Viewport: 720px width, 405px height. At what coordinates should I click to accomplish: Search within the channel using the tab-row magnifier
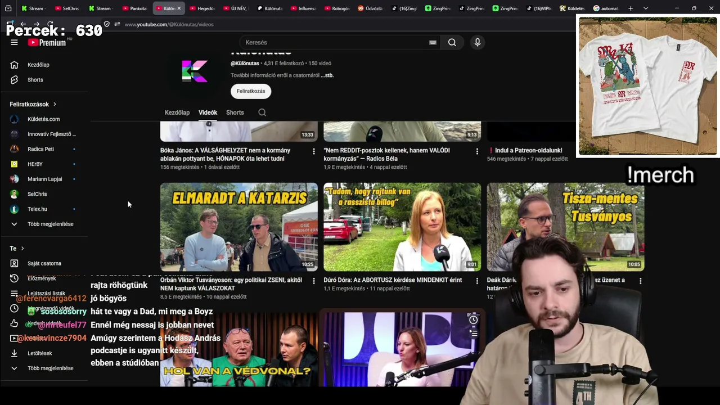tap(262, 112)
